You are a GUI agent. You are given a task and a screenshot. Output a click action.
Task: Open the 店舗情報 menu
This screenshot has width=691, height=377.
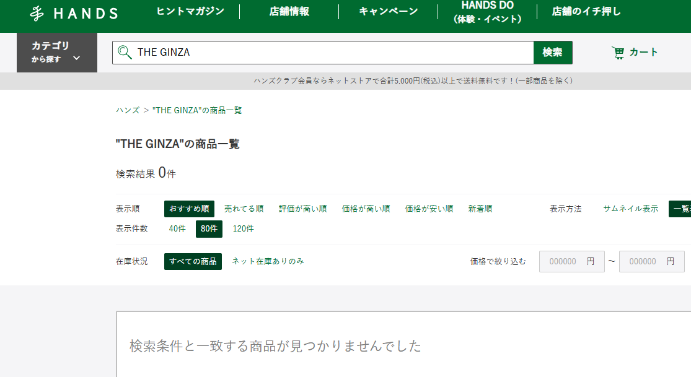click(289, 11)
